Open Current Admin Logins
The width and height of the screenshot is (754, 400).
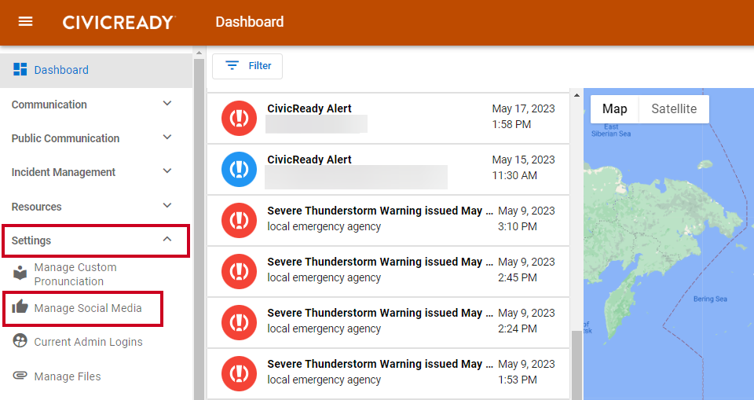pyautogui.click(x=89, y=342)
